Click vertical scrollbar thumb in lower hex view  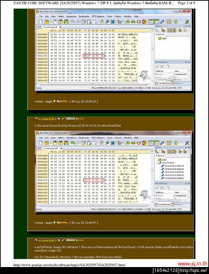[152, 170]
